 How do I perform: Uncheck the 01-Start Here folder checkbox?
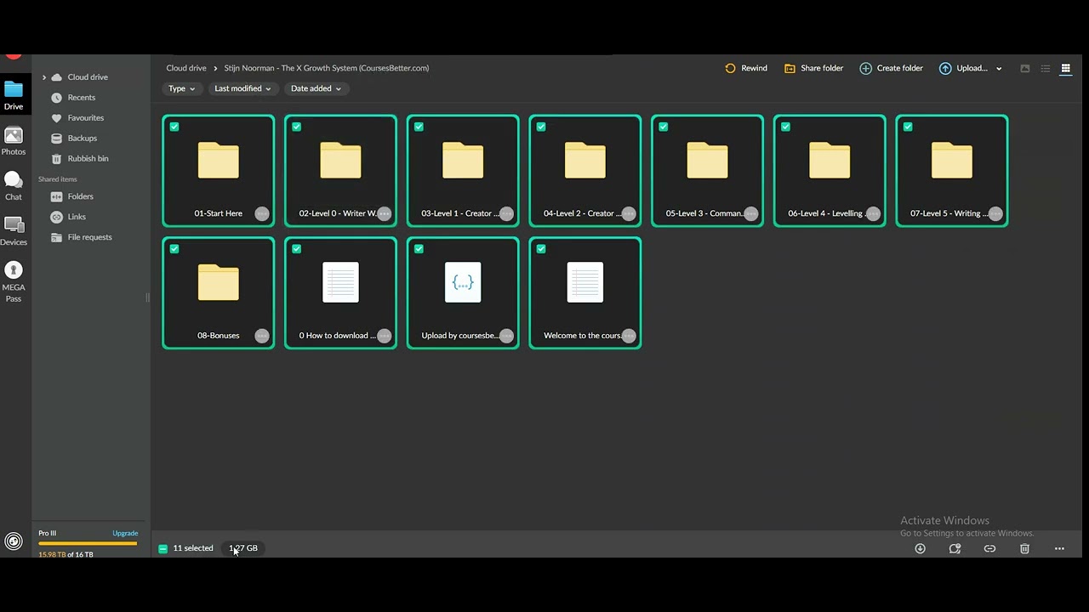click(x=174, y=127)
